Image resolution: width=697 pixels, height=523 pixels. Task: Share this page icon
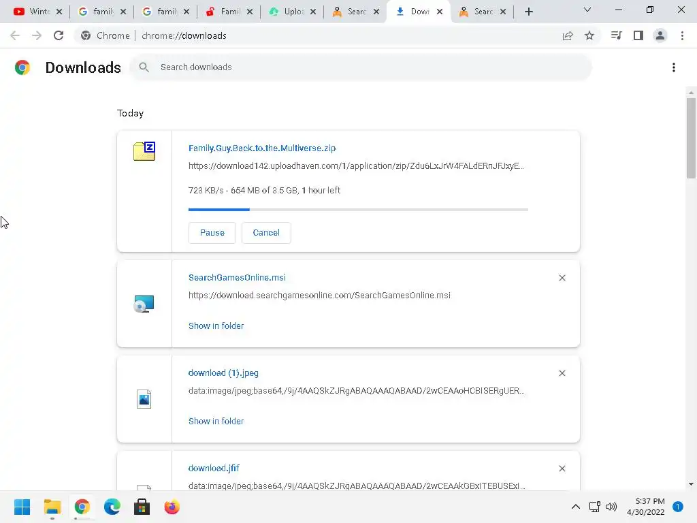pos(568,35)
